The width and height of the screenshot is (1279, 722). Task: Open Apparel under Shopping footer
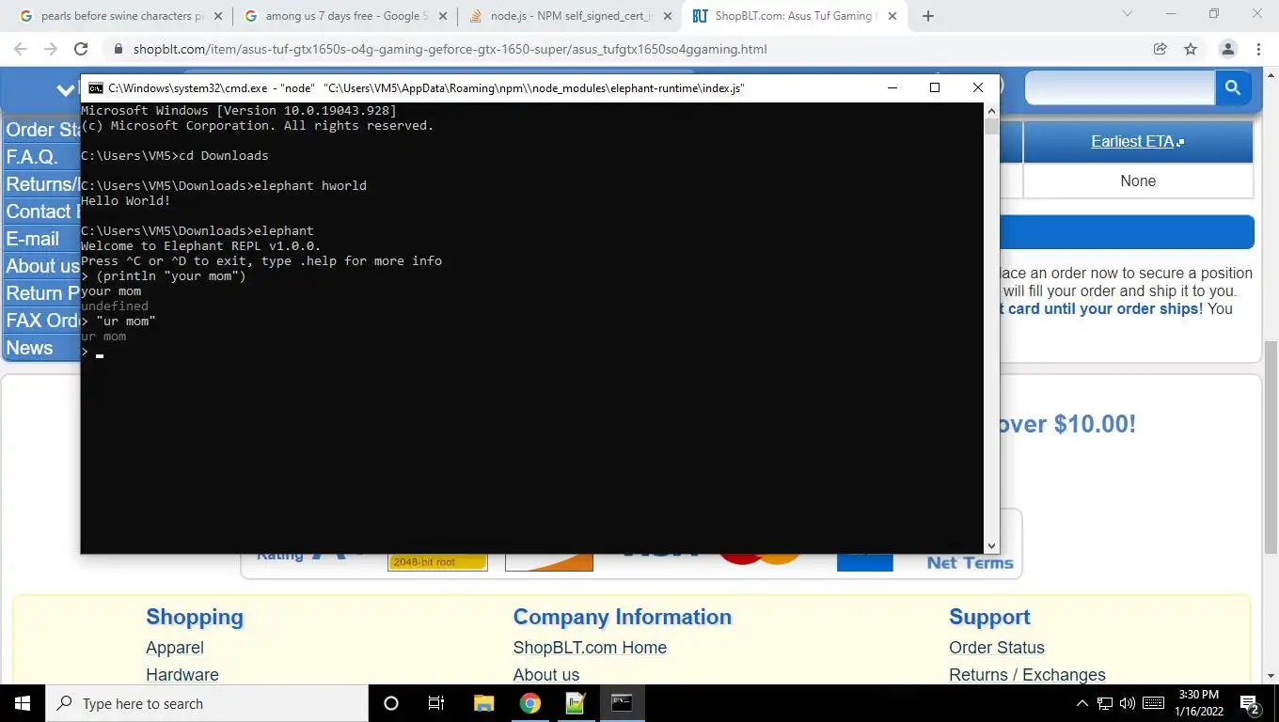coord(175,648)
